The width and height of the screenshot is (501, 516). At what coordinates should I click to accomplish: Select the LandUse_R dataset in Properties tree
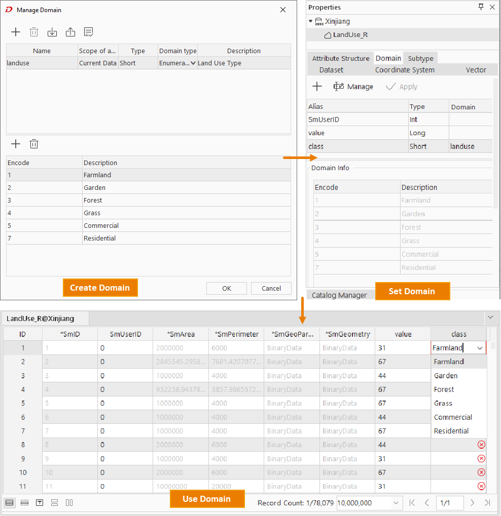(350, 35)
